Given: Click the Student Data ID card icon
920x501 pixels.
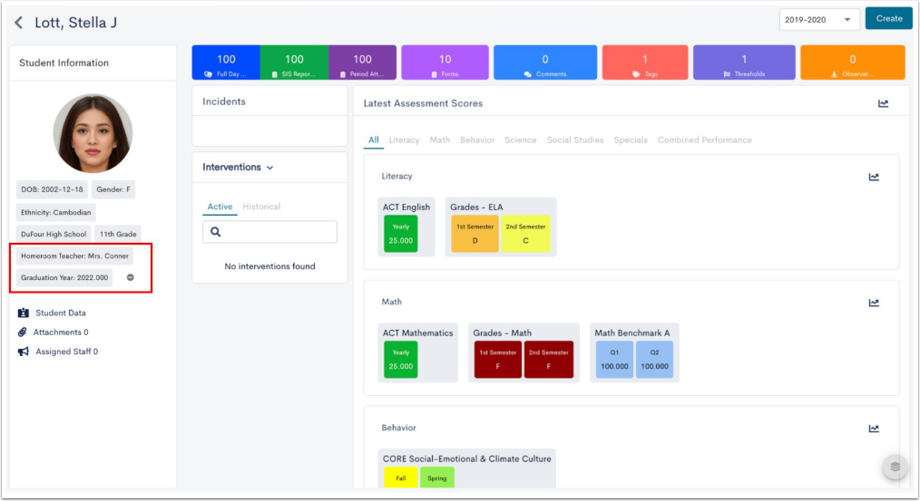Looking at the screenshot, I should (x=24, y=313).
